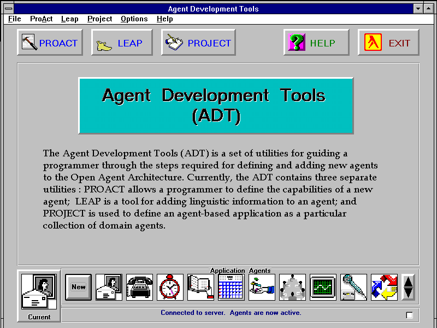Select the open notebook agent icon

(x=200, y=287)
